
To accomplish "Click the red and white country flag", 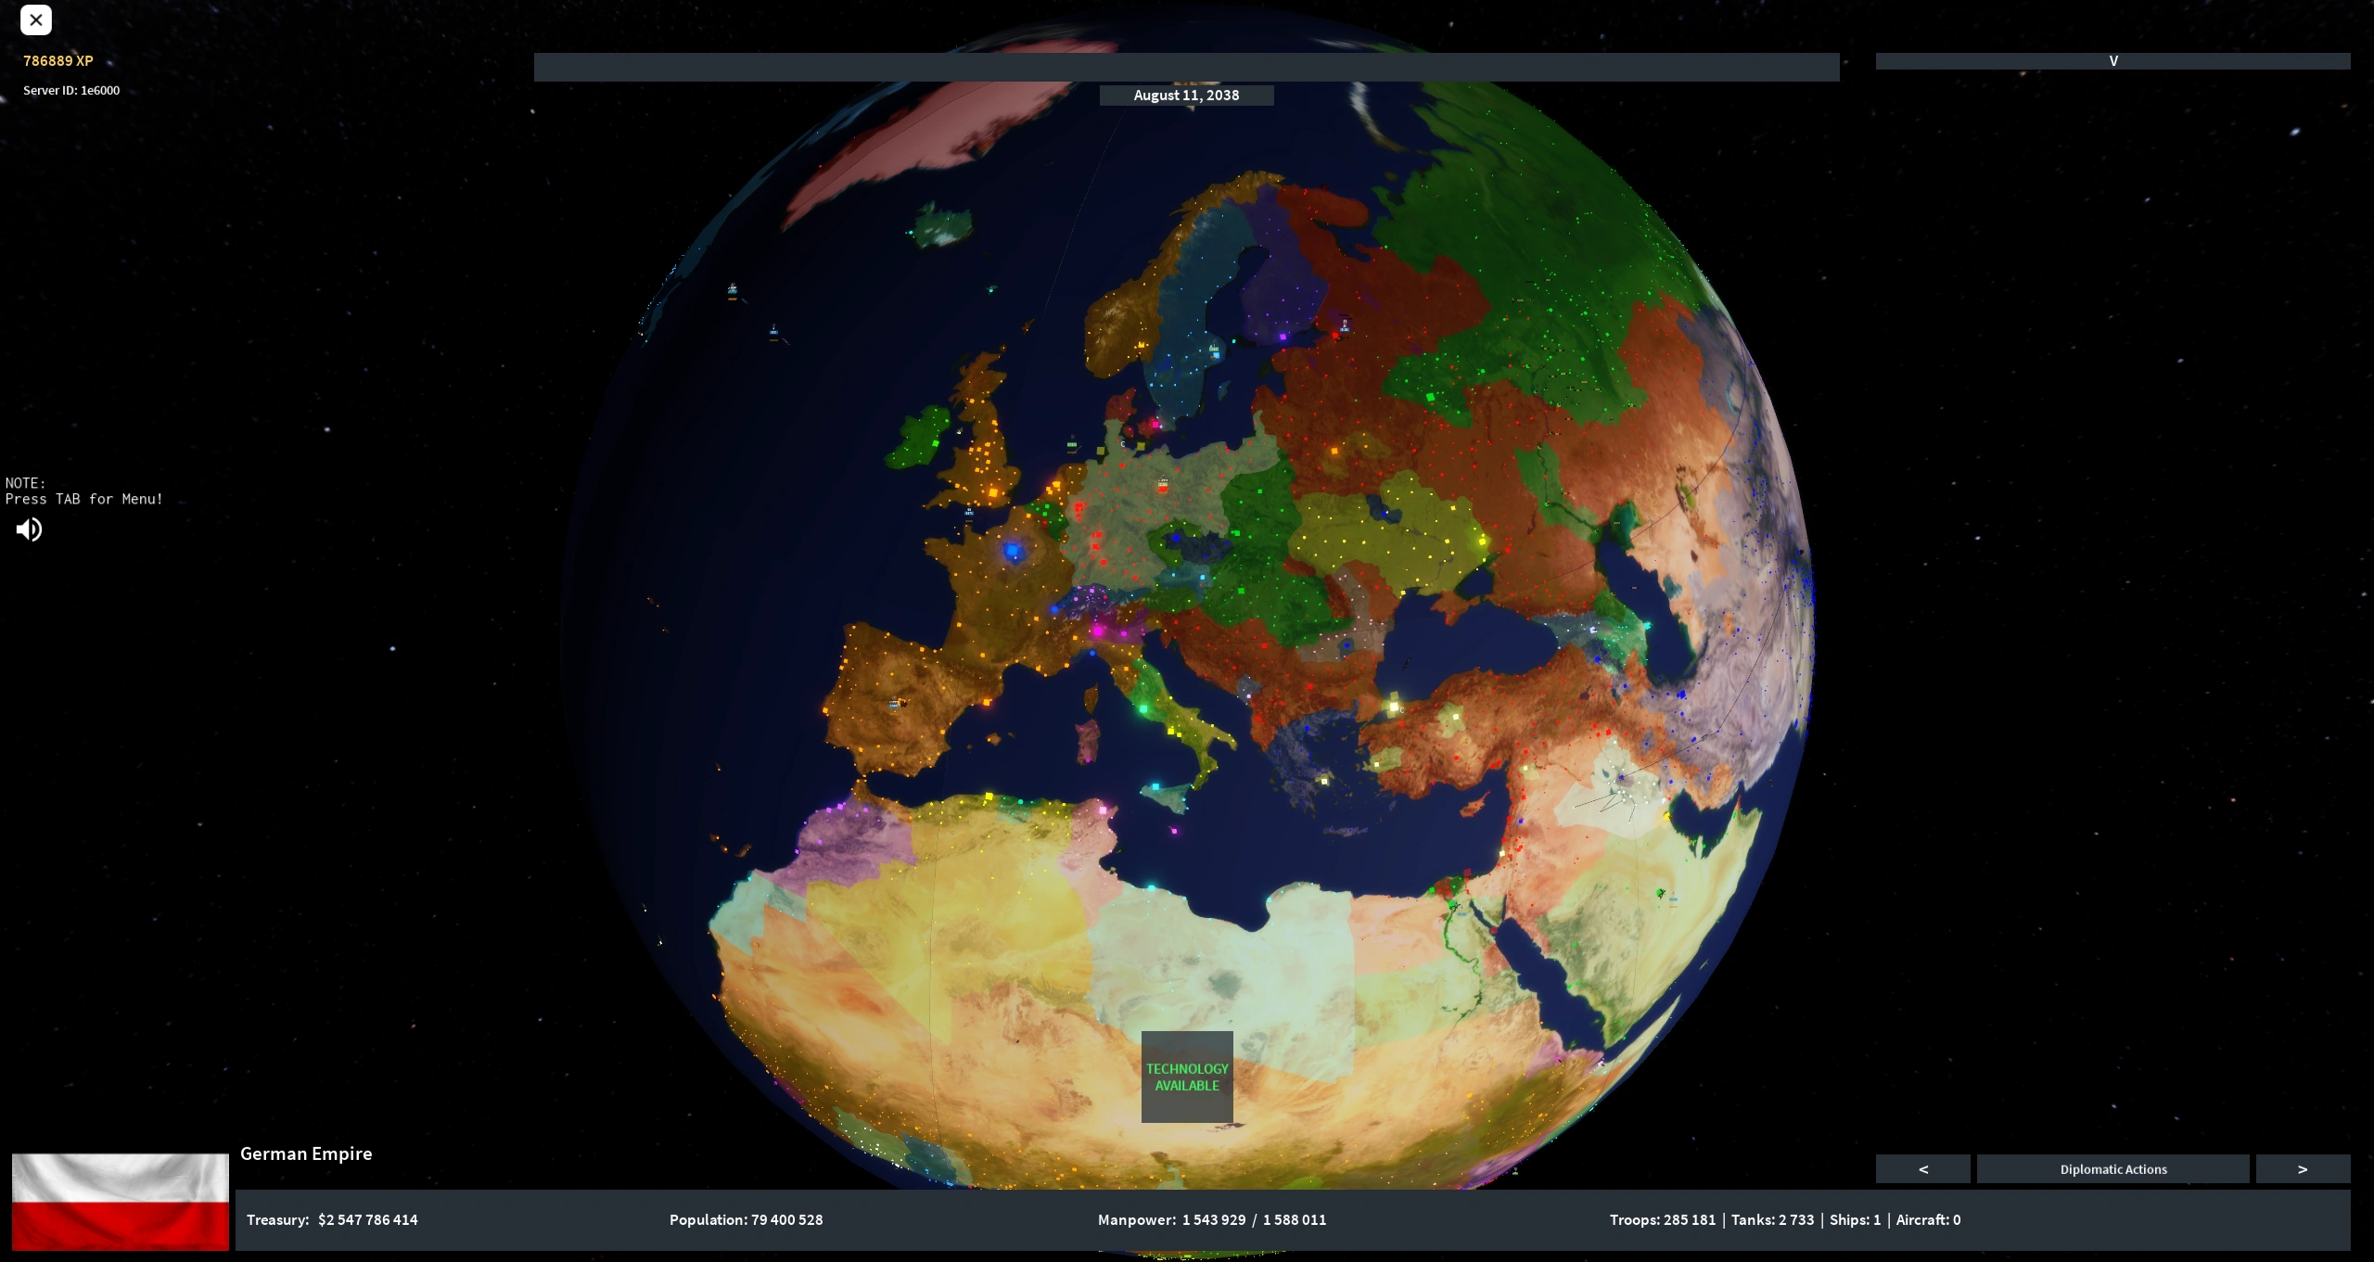I will (x=121, y=1202).
